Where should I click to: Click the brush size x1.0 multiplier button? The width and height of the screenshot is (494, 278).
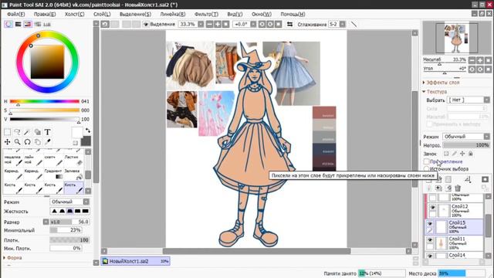tap(46, 222)
